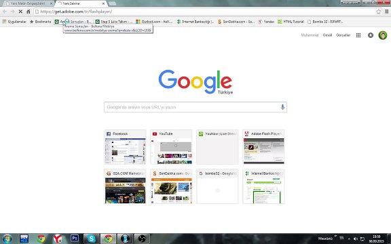
Task: Go back using the browser back arrow
Action: [5, 12]
